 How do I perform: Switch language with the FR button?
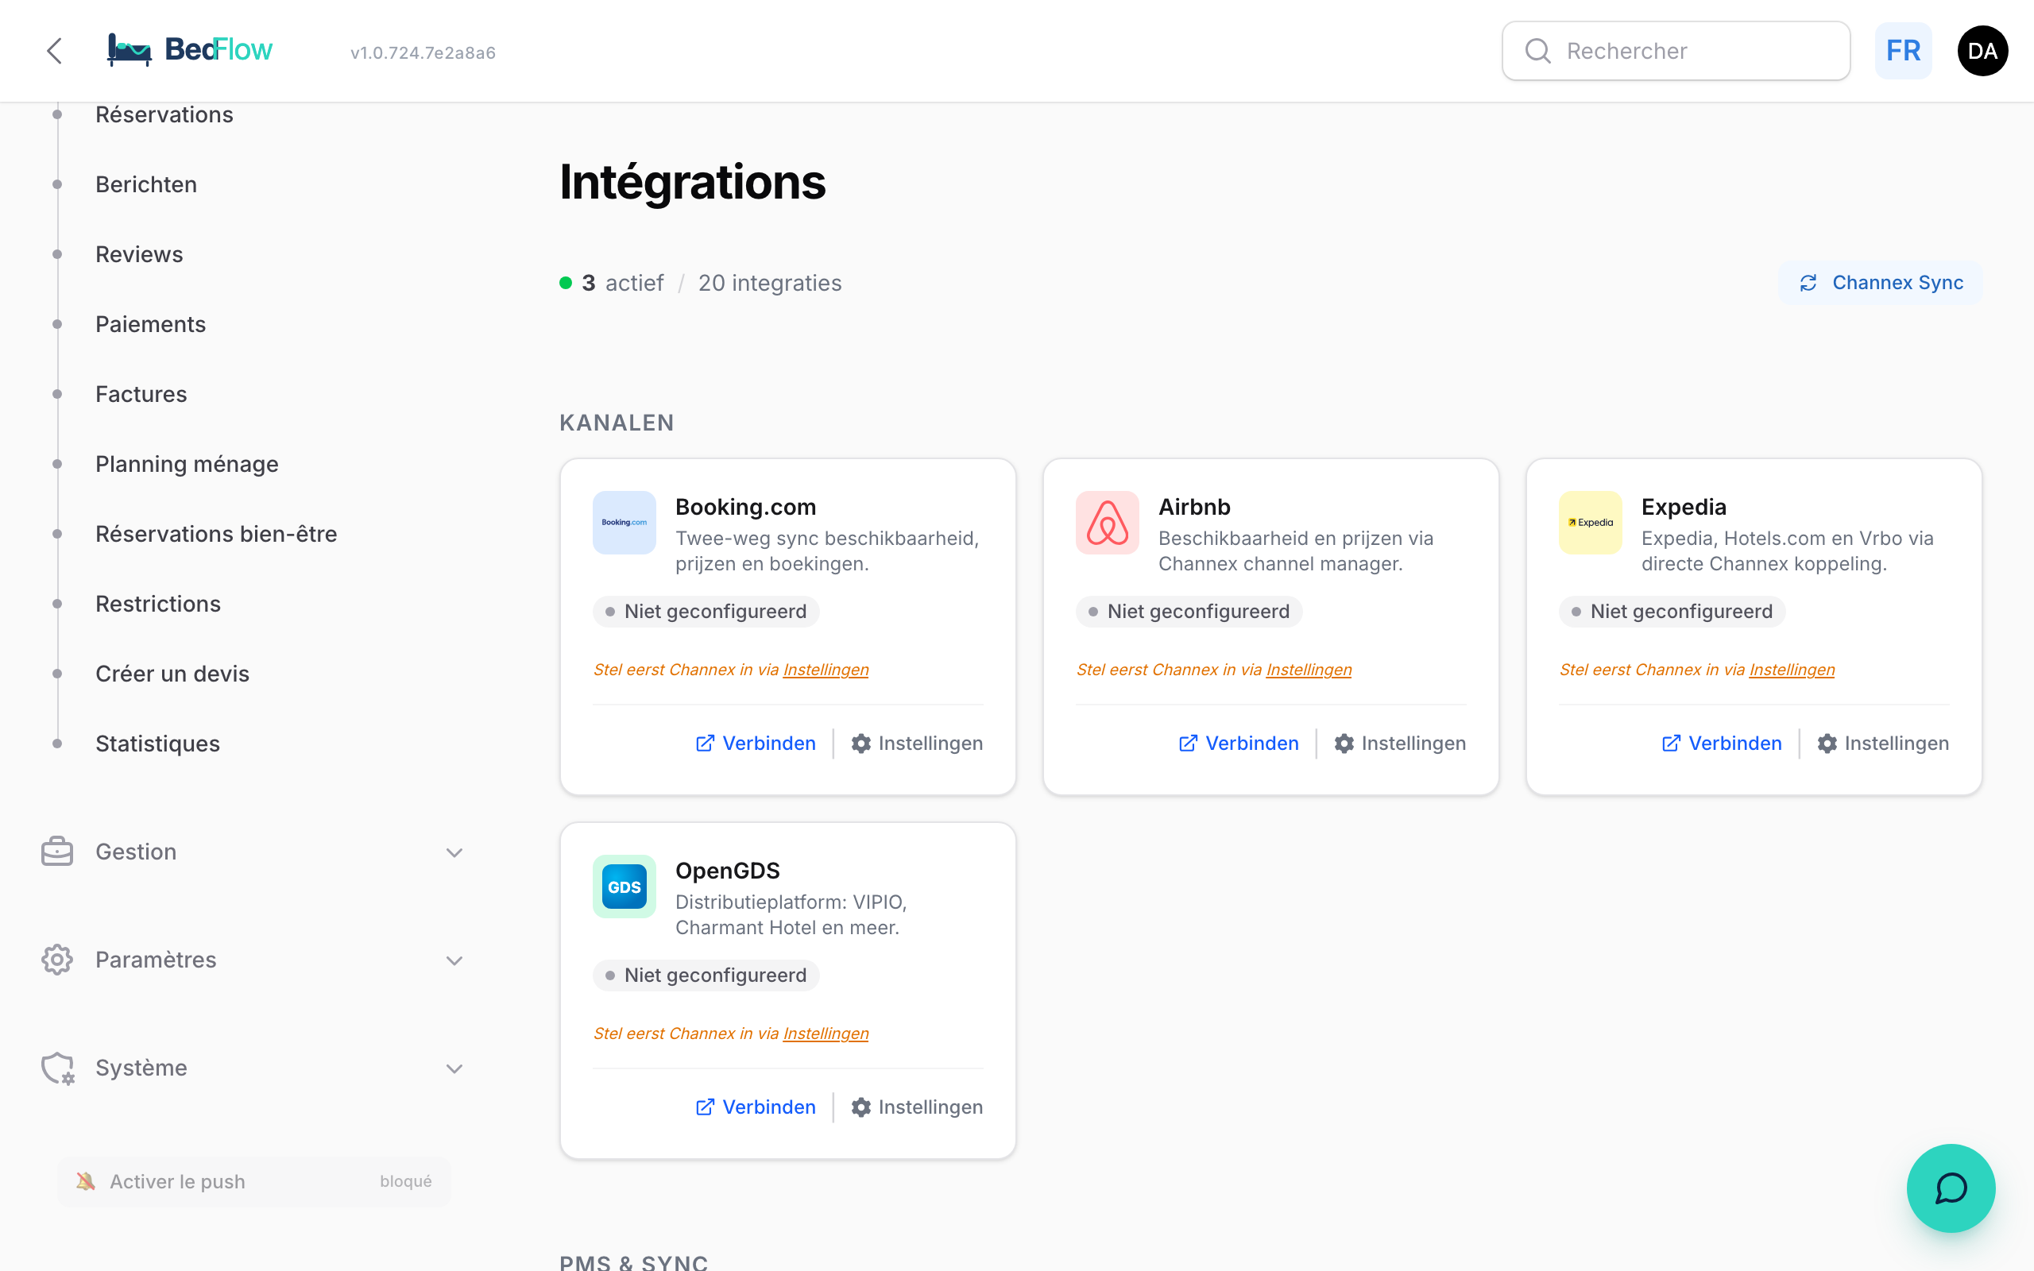pyautogui.click(x=1903, y=52)
